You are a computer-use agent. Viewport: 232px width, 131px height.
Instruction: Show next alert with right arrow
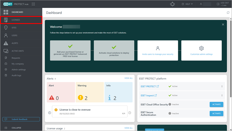tap(129, 113)
